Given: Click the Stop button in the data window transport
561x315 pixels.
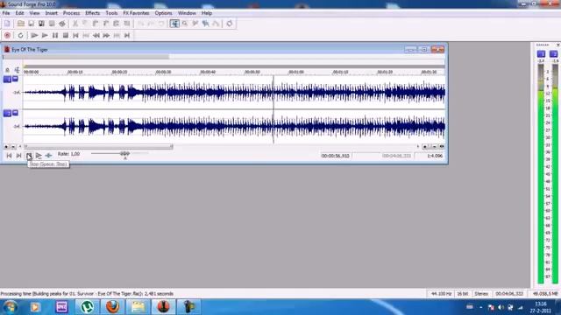Looking at the screenshot, I should tap(29, 156).
